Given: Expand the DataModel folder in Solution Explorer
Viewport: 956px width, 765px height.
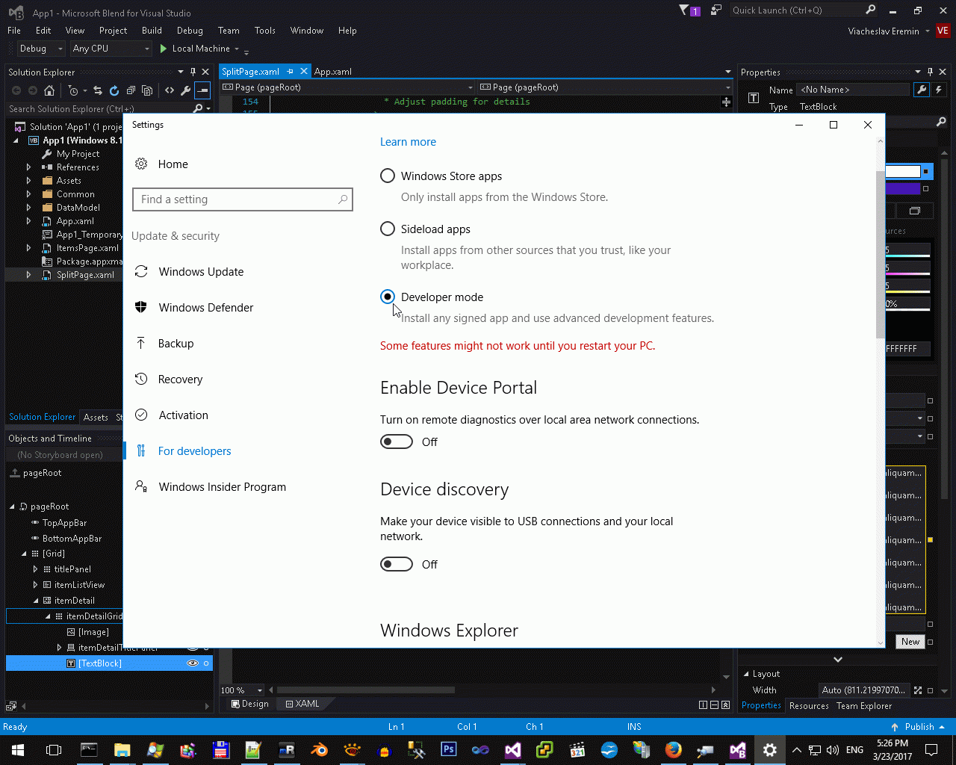Looking at the screenshot, I should (x=28, y=208).
